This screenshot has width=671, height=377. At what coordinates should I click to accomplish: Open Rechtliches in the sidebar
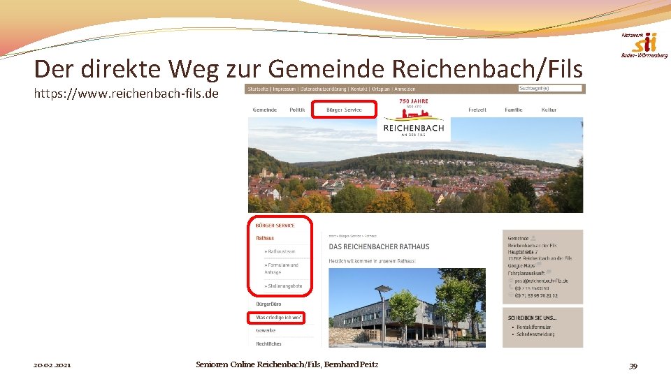coord(268,343)
